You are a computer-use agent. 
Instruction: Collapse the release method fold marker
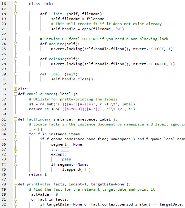[x=16, y=59]
